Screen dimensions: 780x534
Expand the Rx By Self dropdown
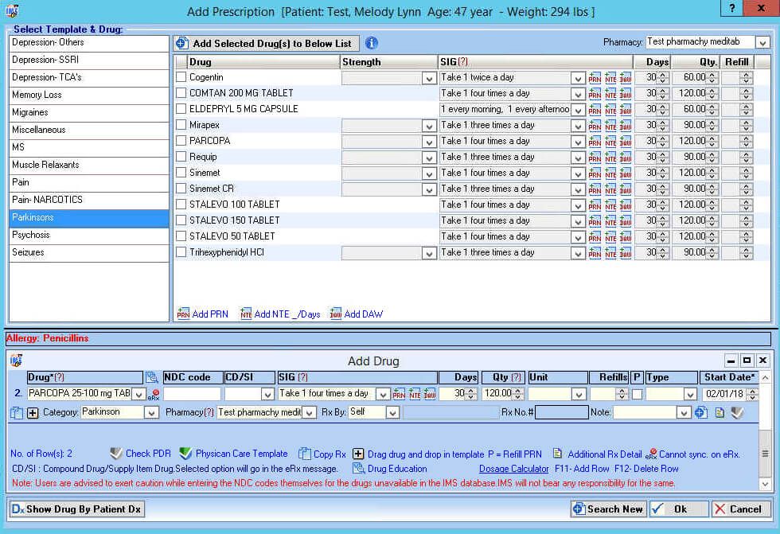point(392,412)
